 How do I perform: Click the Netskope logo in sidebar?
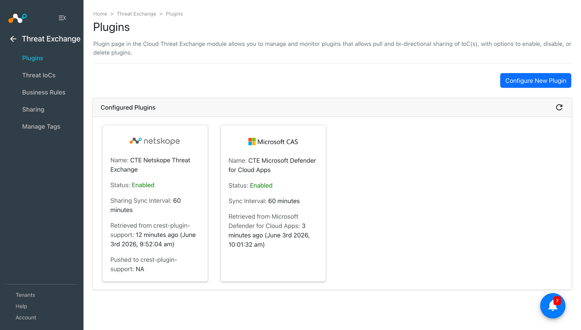pos(18,18)
